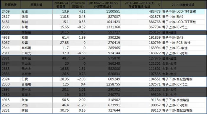Click 電子上游-IC-封測 in row 2325
This screenshot has width=207, height=114.
pos(175,105)
